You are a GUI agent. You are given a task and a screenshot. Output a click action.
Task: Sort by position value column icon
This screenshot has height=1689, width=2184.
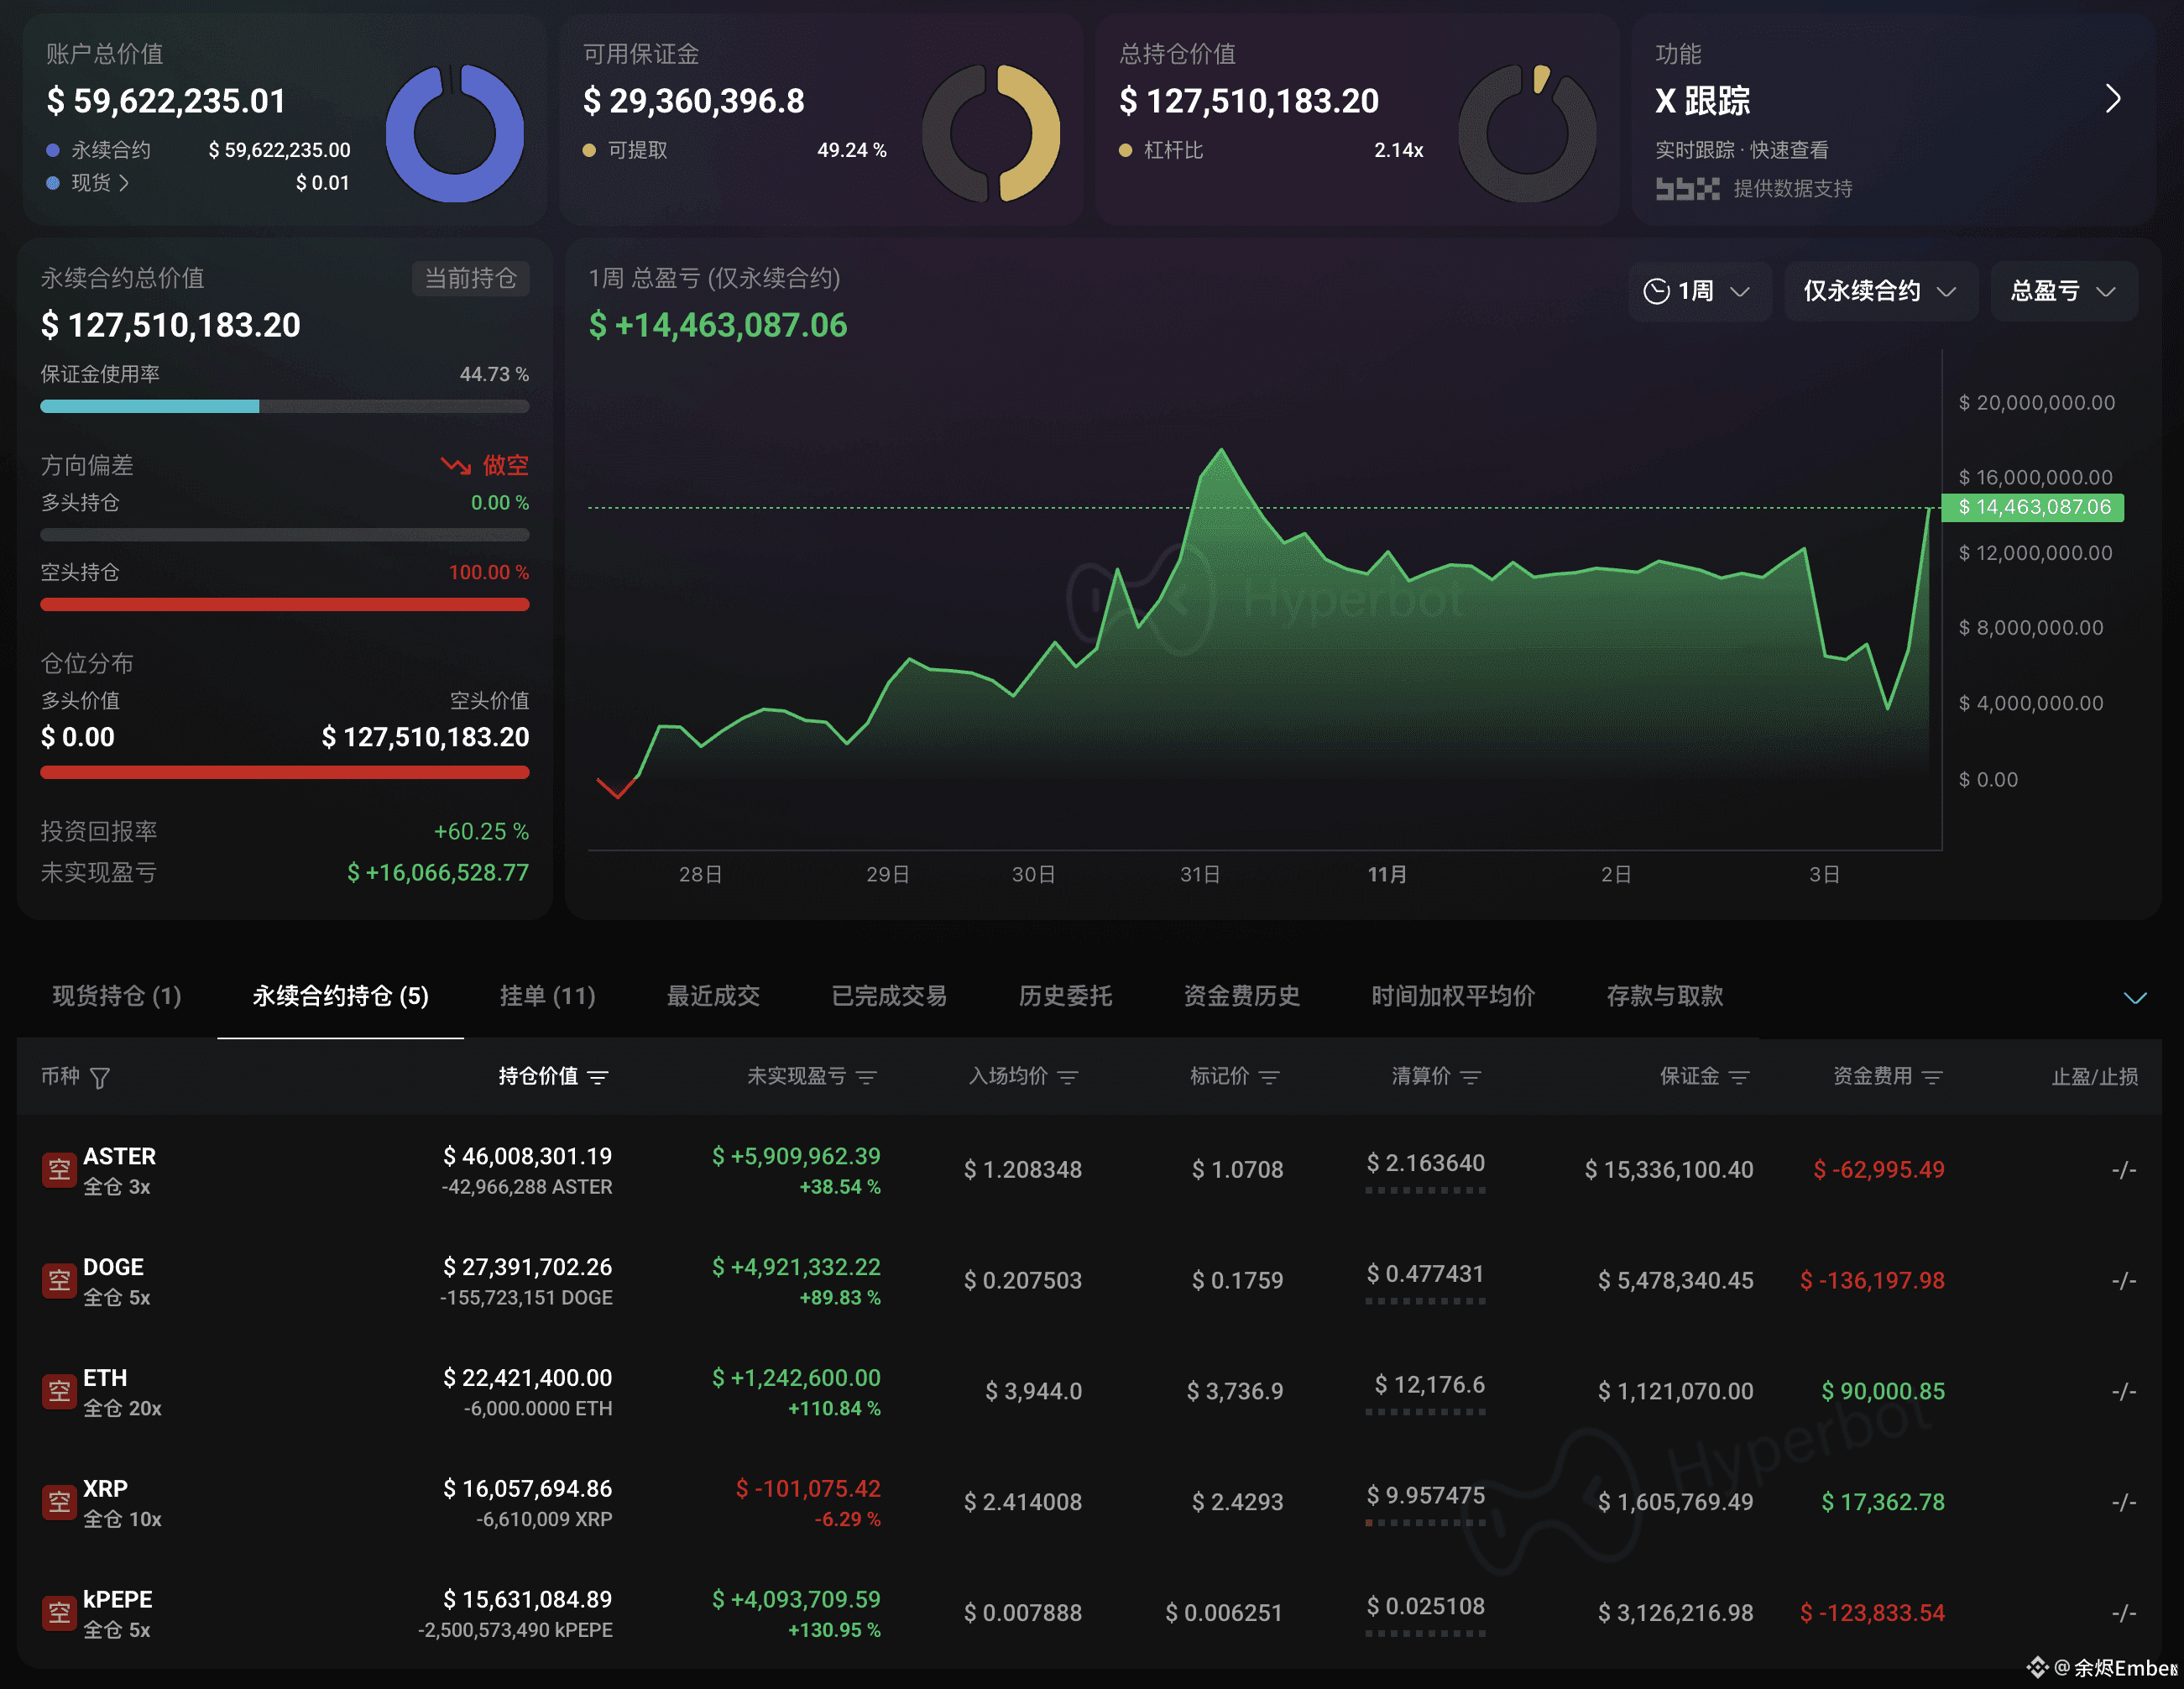598,1077
